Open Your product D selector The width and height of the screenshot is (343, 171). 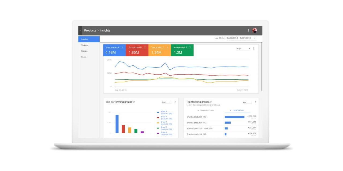(x=190, y=47)
